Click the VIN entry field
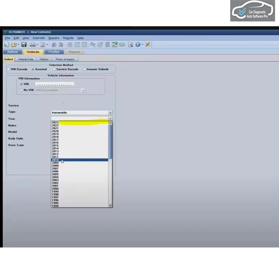The height and width of the screenshot is (279, 279). [55, 84]
